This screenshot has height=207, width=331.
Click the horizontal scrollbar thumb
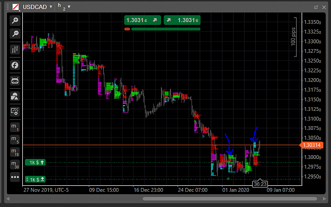[x=230, y=199]
